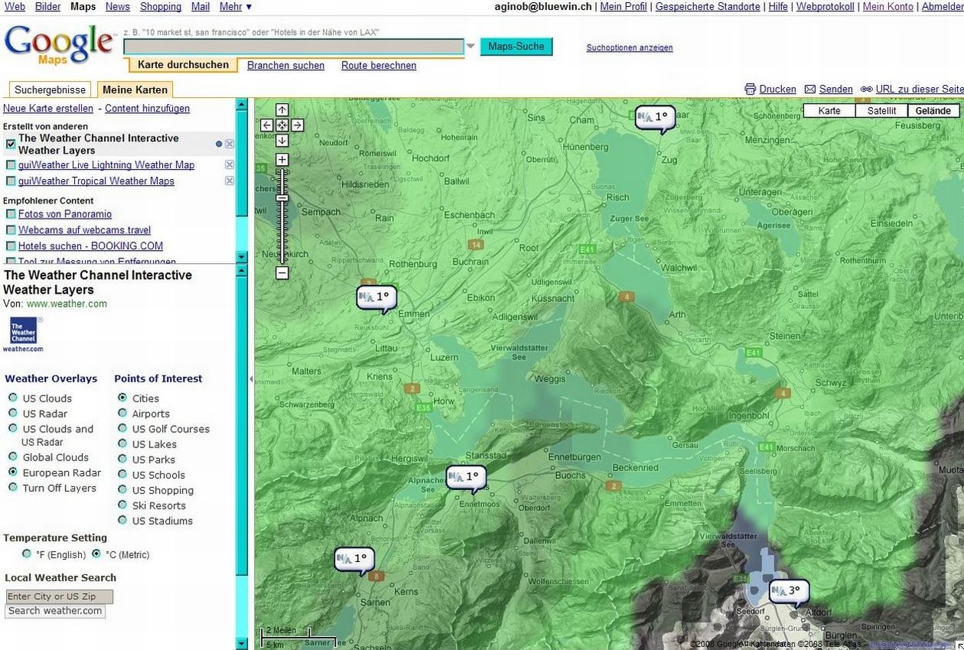Viewport: 964px width, 650px height.
Task: Remove The Weather Channel layer with its X
Action: (230, 144)
